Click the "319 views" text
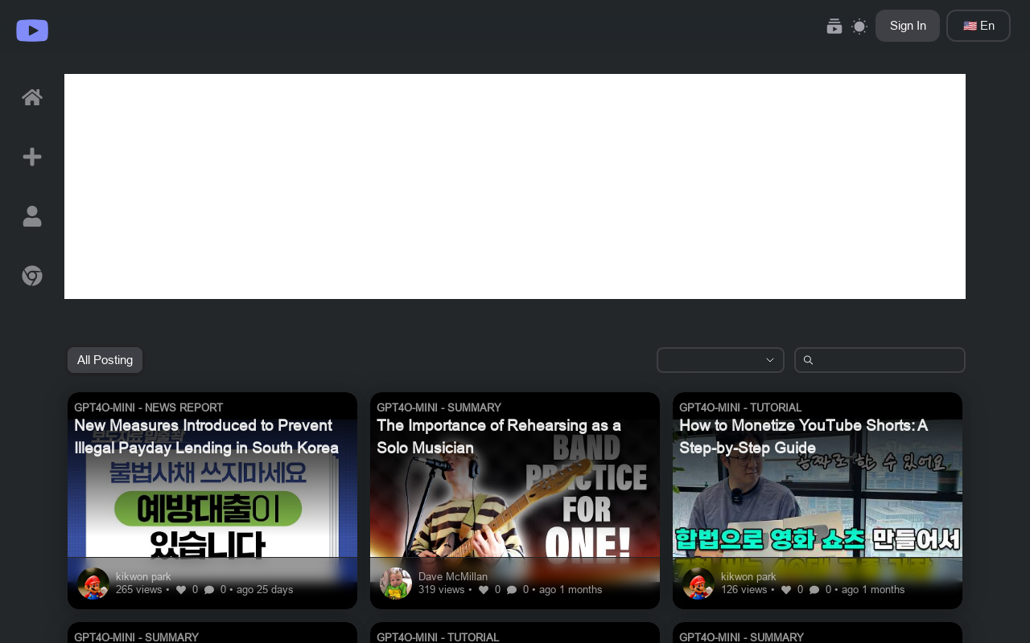The height and width of the screenshot is (643, 1030). [x=442, y=590]
